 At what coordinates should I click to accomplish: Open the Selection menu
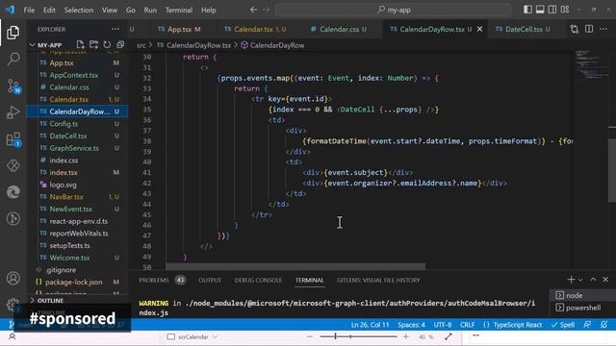pyautogui.click(x=79, y=11)
